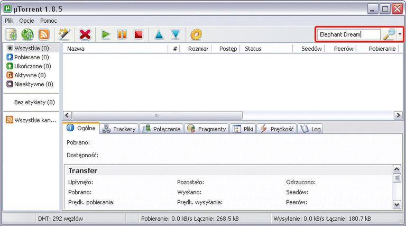Click Wysyłanie speed status bar entry

tap(322, 219)
